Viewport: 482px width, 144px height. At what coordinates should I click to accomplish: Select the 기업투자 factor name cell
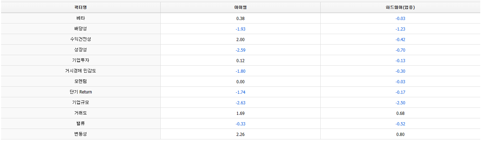[x=81, y=60]
